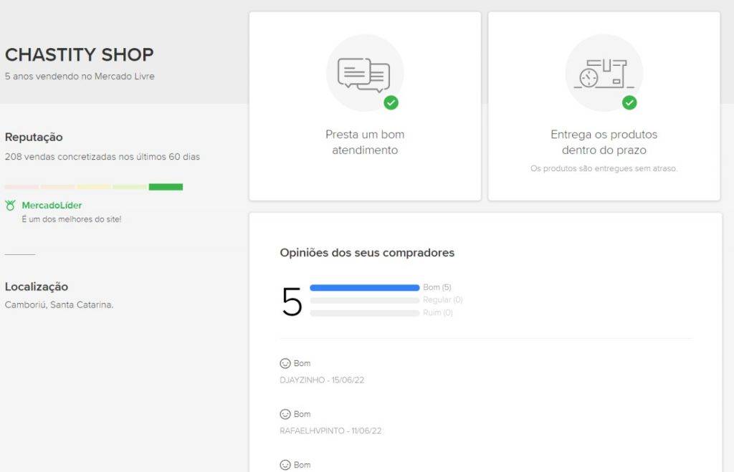734x472 pixels.
Task: Click the Camboriú, Santa Catarina location text
Action: [x=59, y=304]
